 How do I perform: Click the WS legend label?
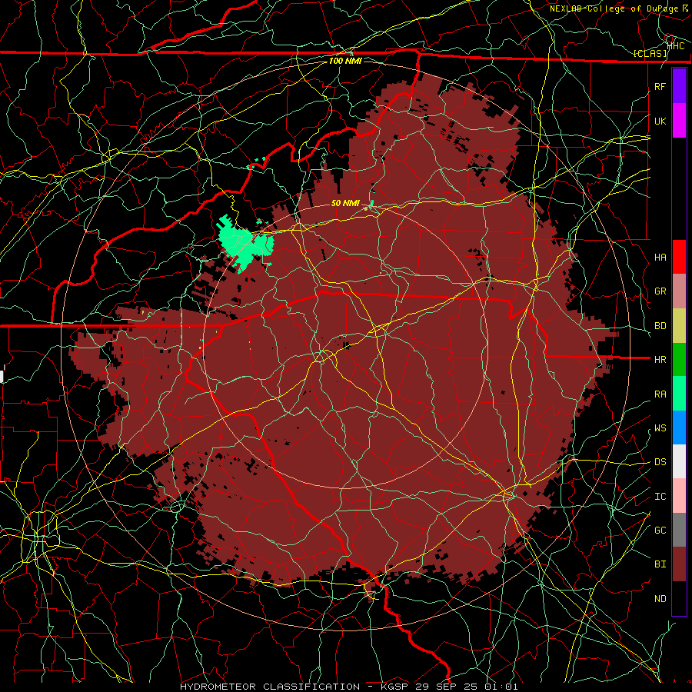click(x=660, y=428)
